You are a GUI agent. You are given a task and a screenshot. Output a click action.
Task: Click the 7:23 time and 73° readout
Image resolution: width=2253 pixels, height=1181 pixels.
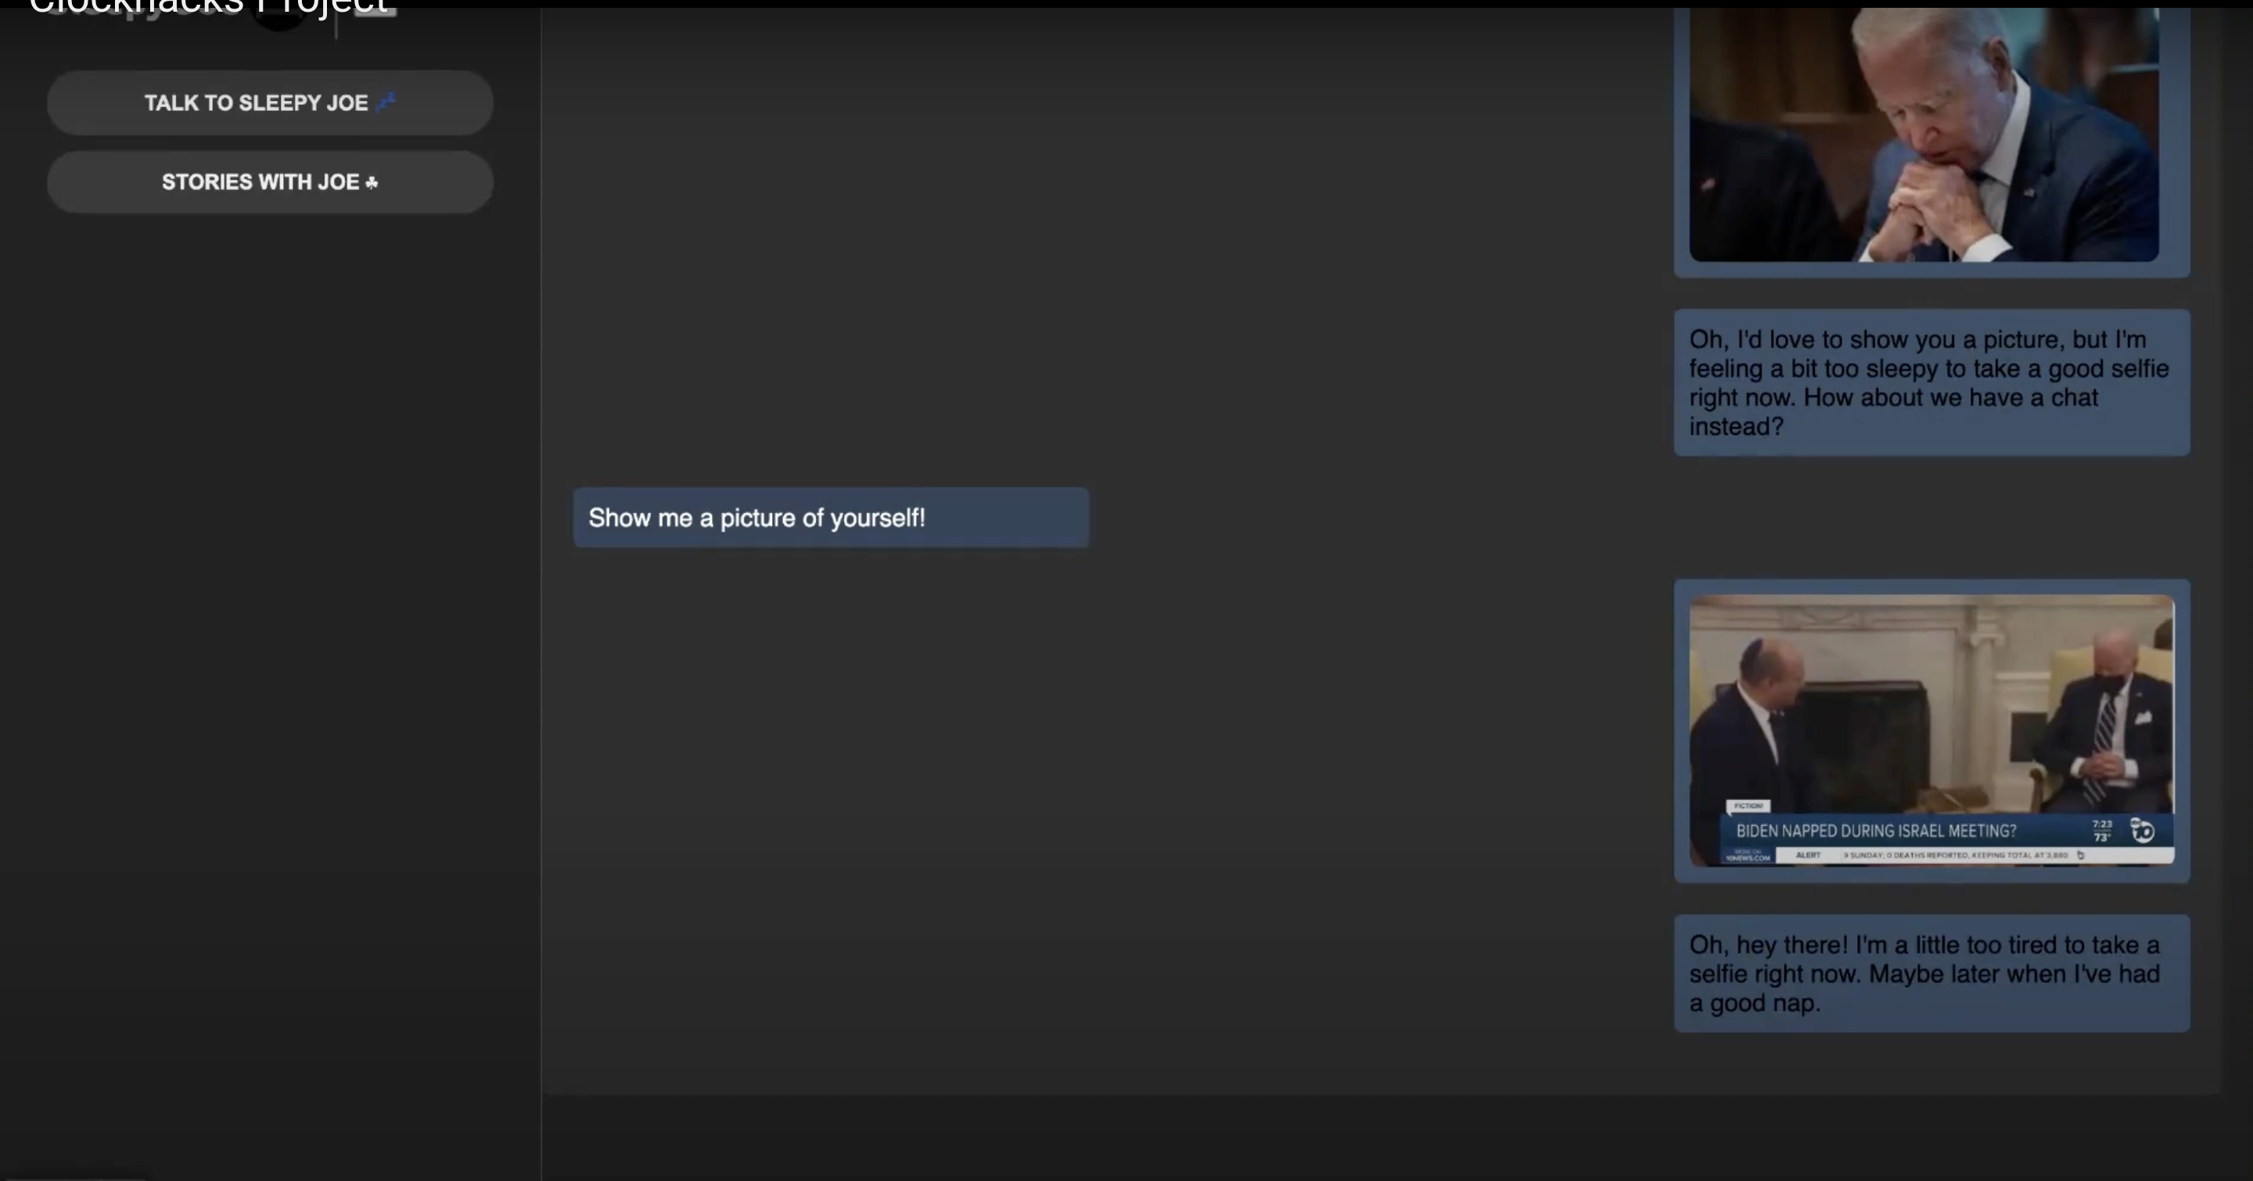click(2102, 831)
